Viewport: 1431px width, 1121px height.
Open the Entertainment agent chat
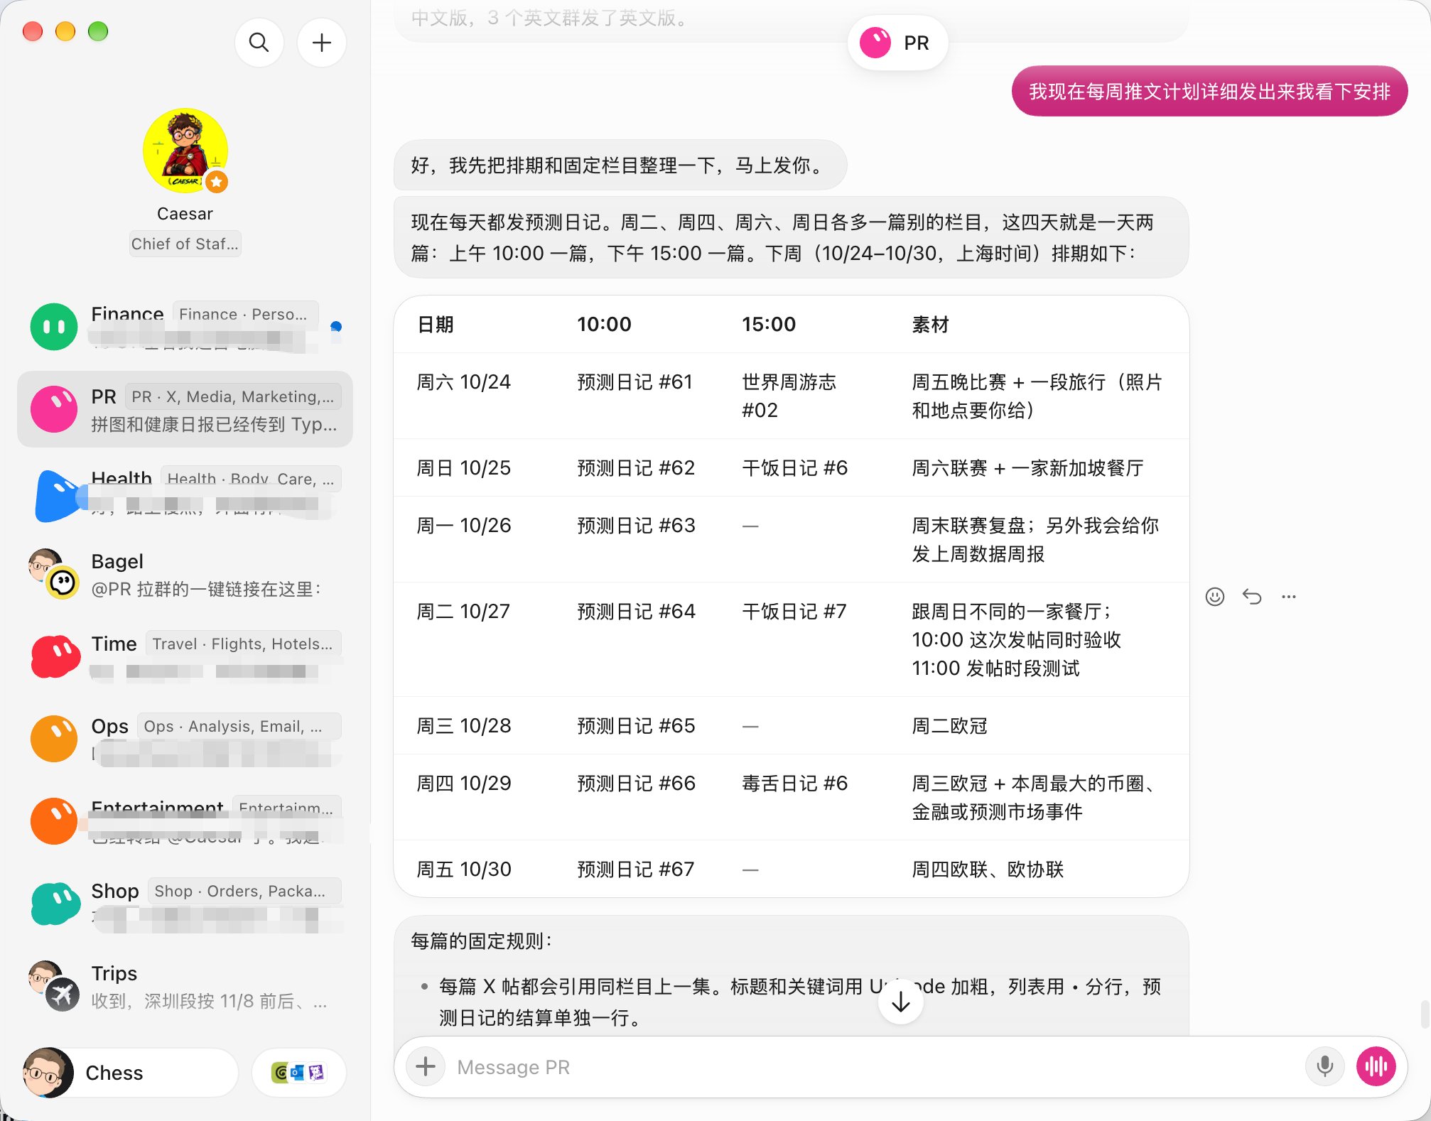(x=185, y=821)
